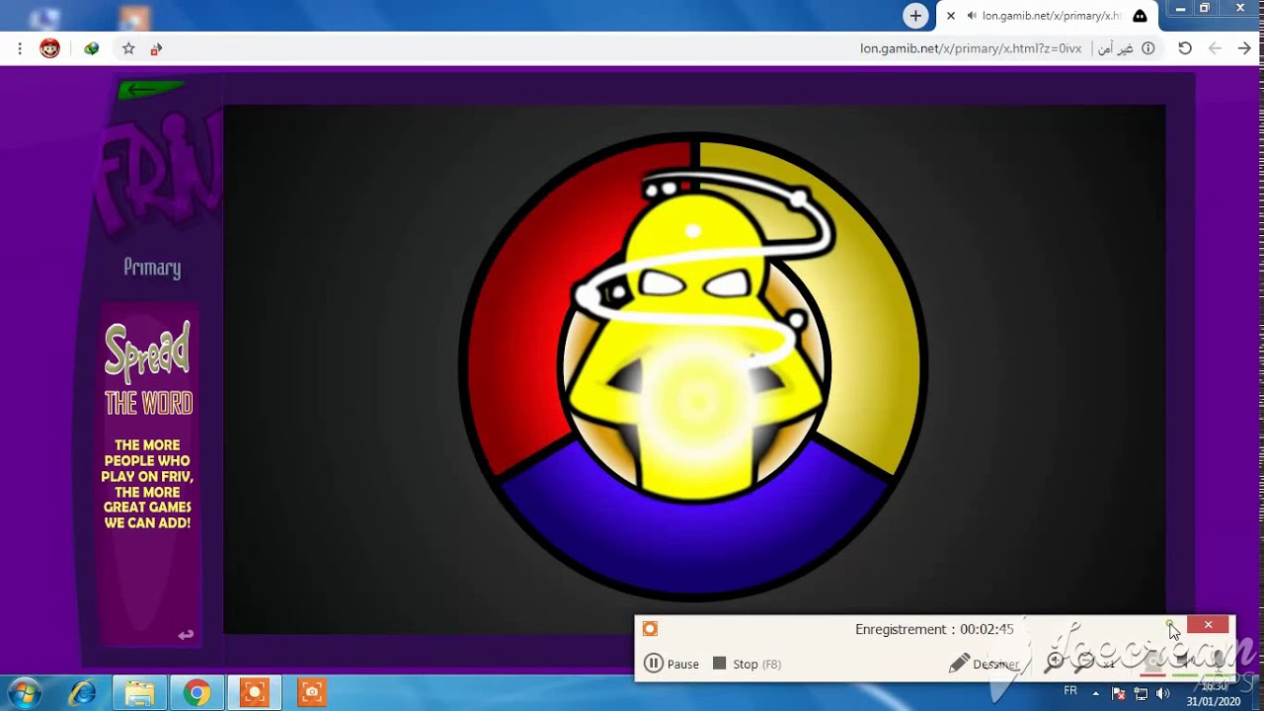The image size is (1264, 711).
Task: Switch to Chrome in the taskbar
Action: (197, 693)
